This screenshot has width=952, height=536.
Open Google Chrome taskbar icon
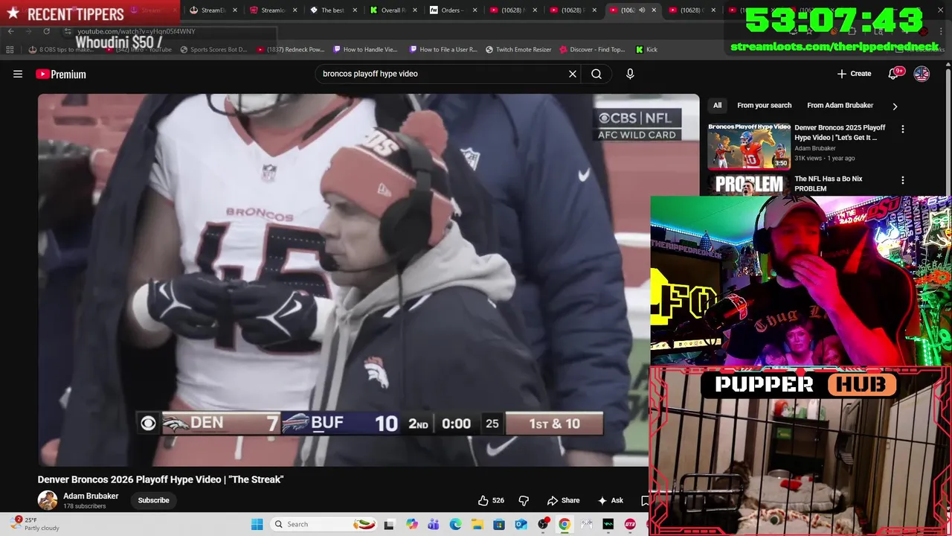pos(565,525)
